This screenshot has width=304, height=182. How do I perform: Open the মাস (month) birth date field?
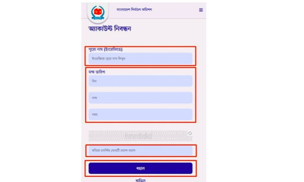(140, 98)
